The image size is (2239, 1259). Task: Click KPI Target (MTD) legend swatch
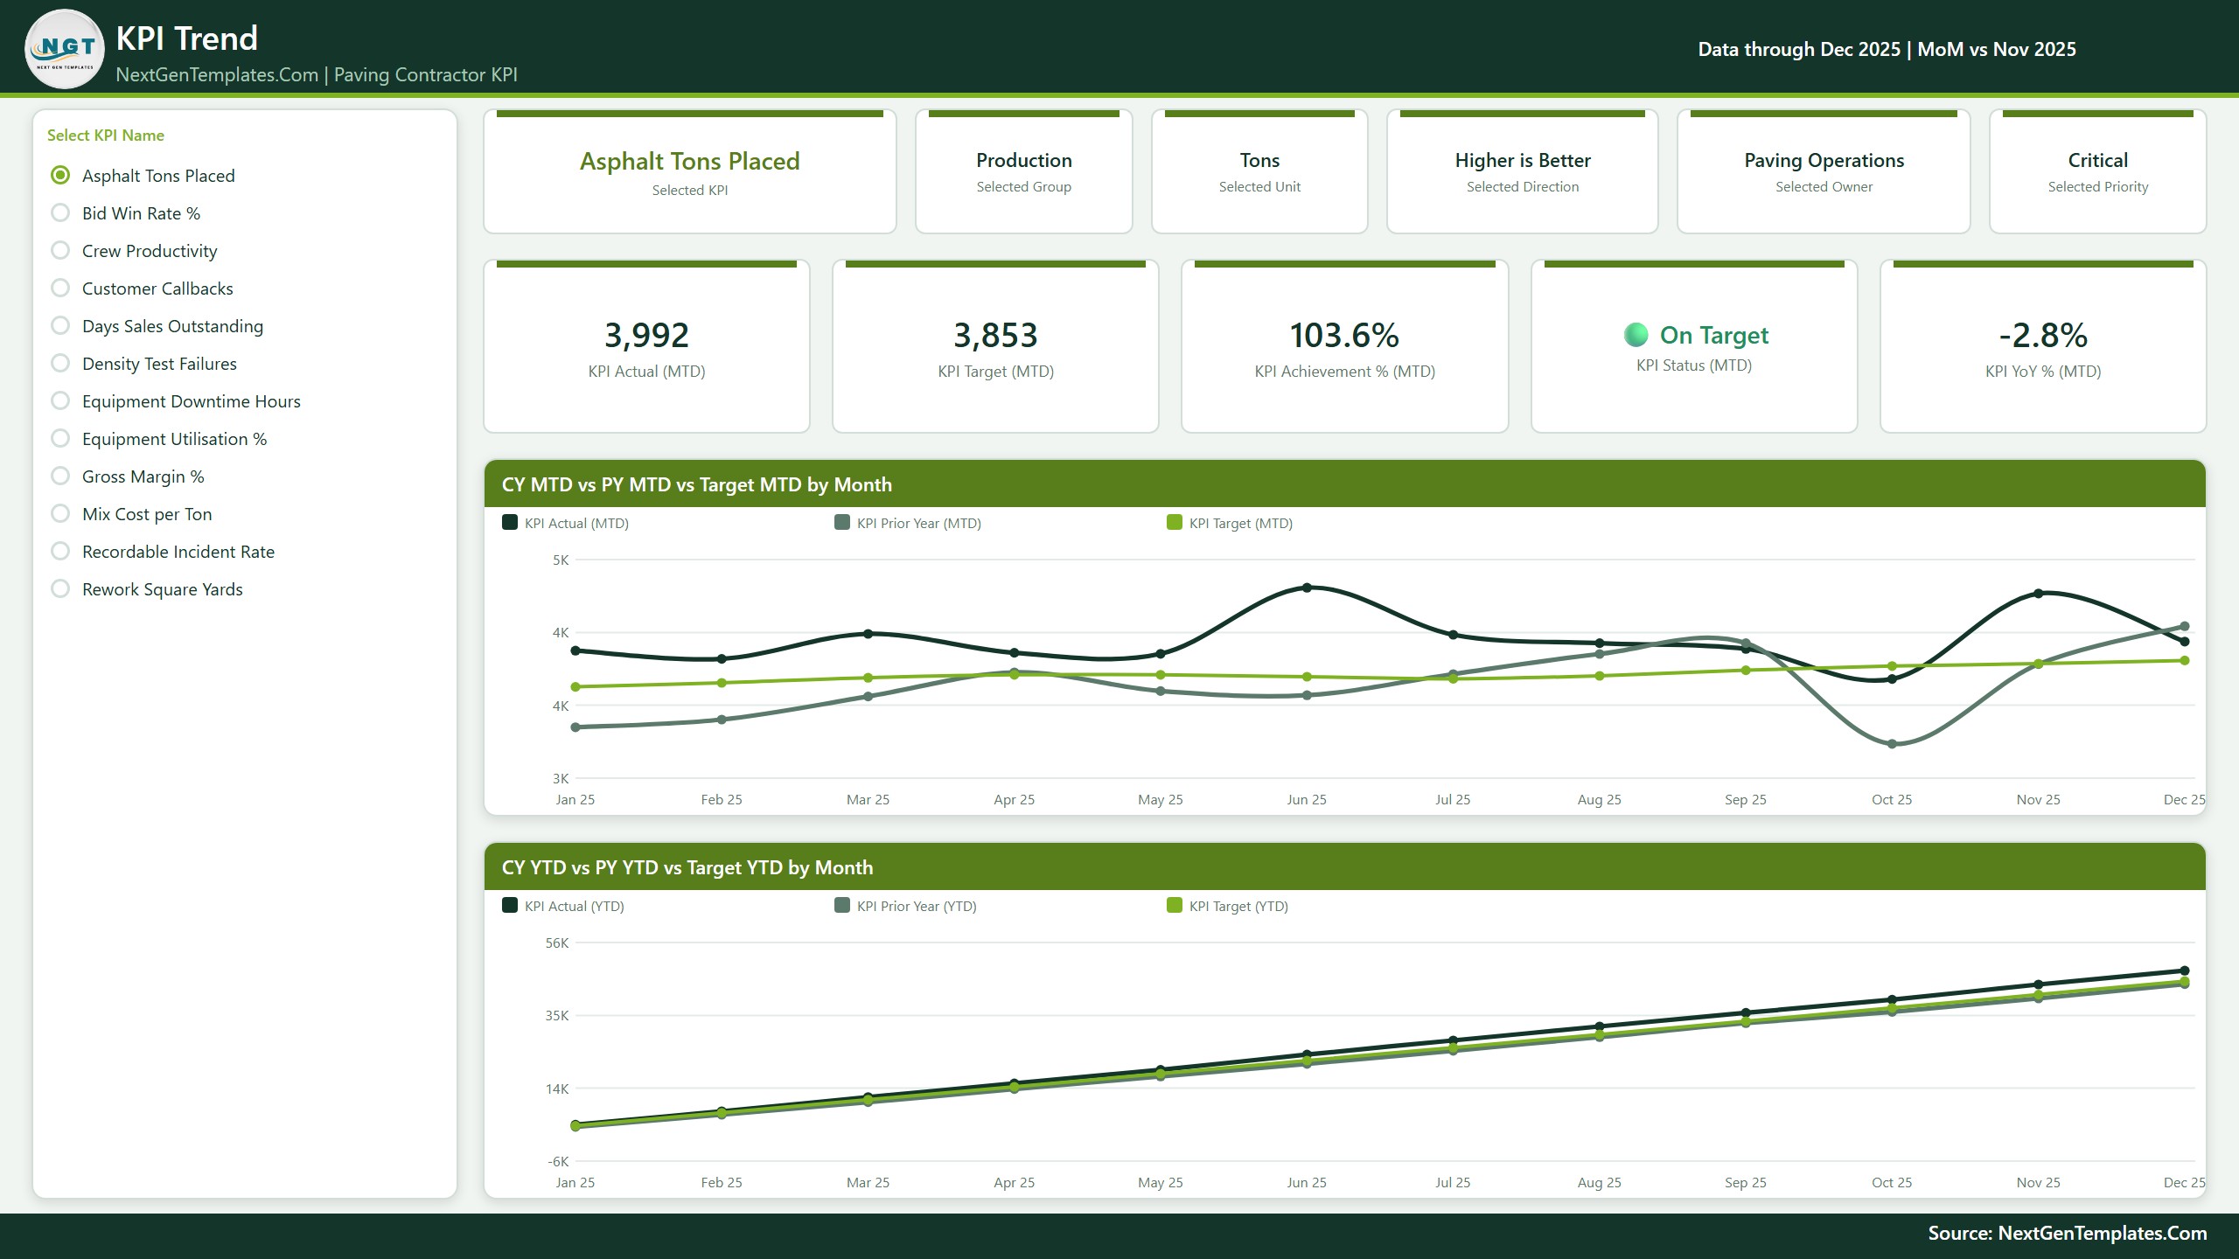click(1175, 523)
